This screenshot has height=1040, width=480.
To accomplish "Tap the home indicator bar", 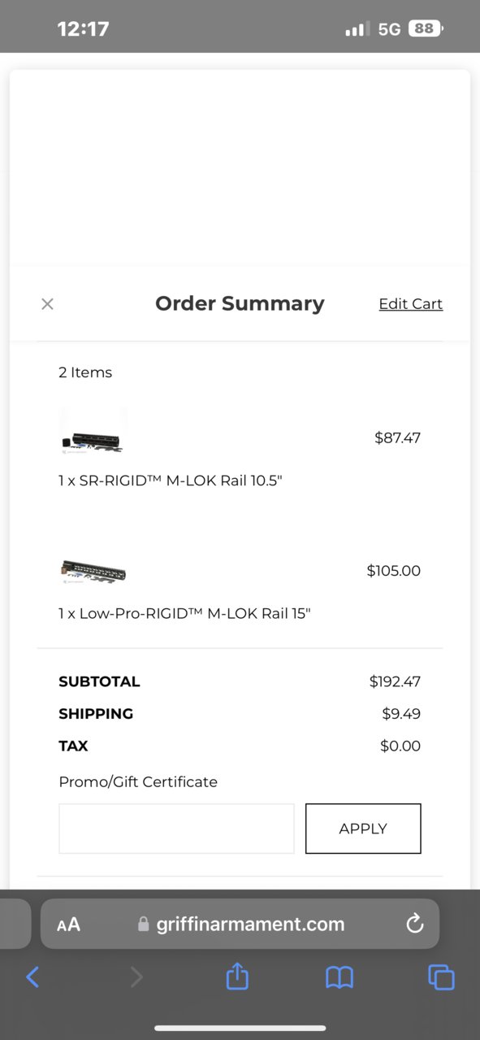I will tap(240, 1029).
